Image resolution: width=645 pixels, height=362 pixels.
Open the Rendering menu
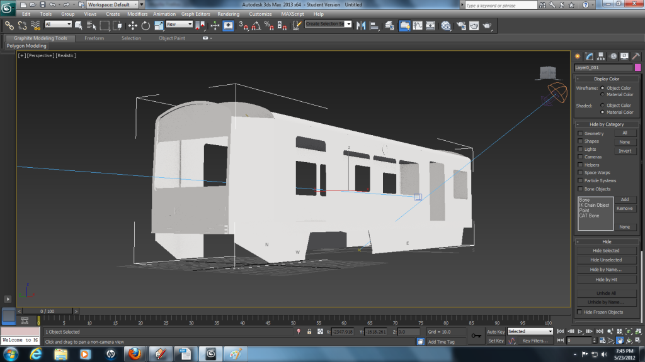pyautogui.click(x=228, y=14)
